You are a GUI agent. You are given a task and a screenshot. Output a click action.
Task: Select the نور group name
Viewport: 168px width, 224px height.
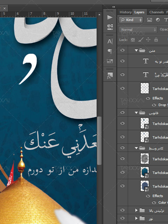[151, 219]
